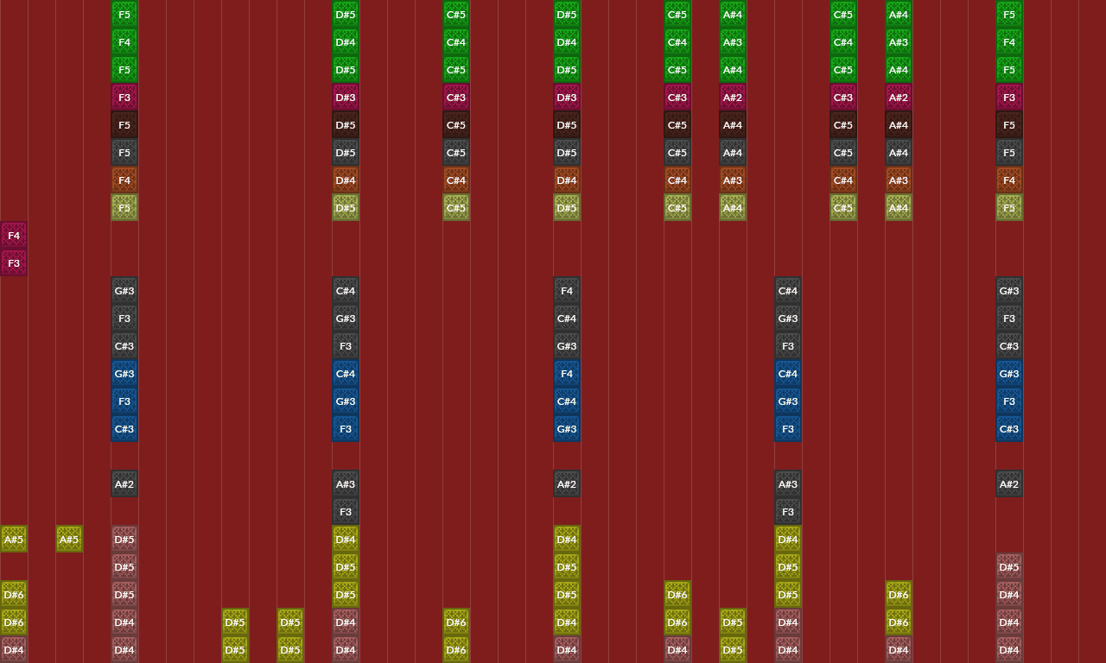Viewport: 1106px width, 663px height.
Task: Select the pink D#5 note block in the bottom-left column
Action: pyautogui.click(x=124, y=540)
